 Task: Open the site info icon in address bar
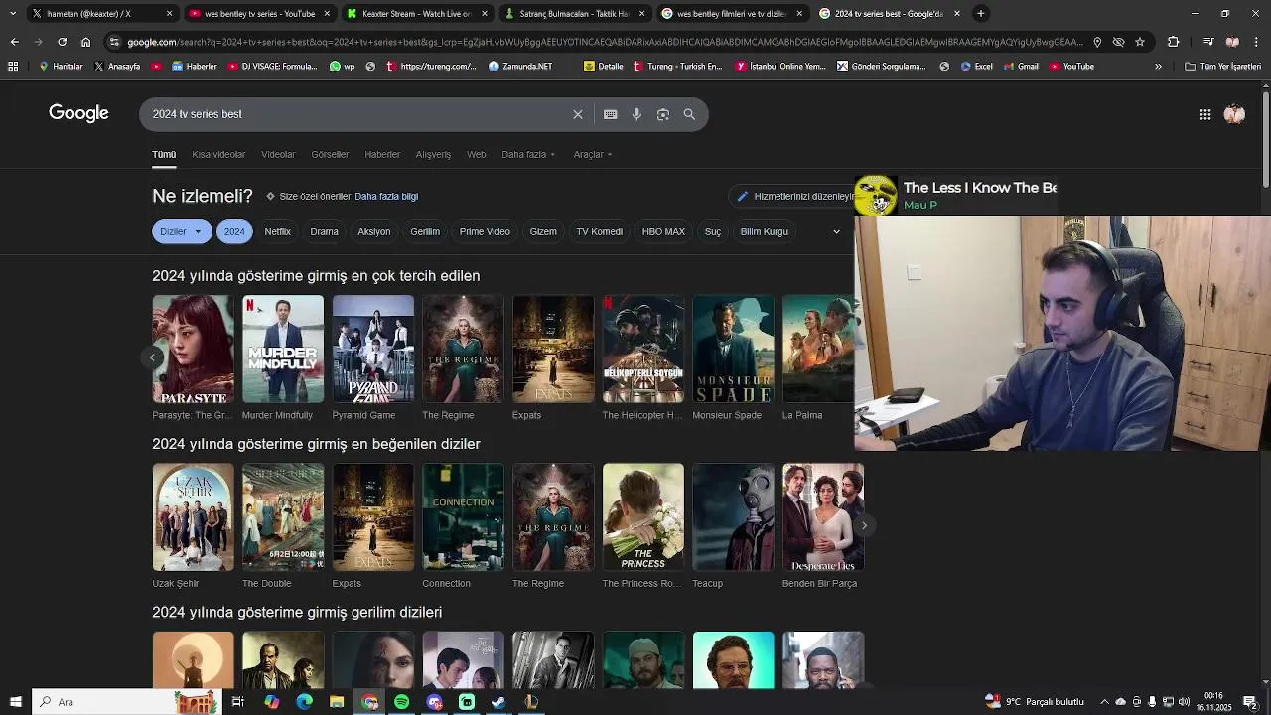click(x=115, y=42)
